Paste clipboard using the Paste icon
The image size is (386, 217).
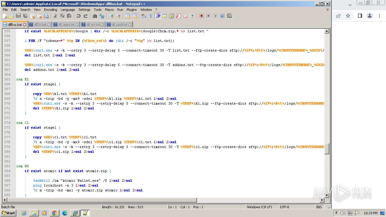coord(69,16)
